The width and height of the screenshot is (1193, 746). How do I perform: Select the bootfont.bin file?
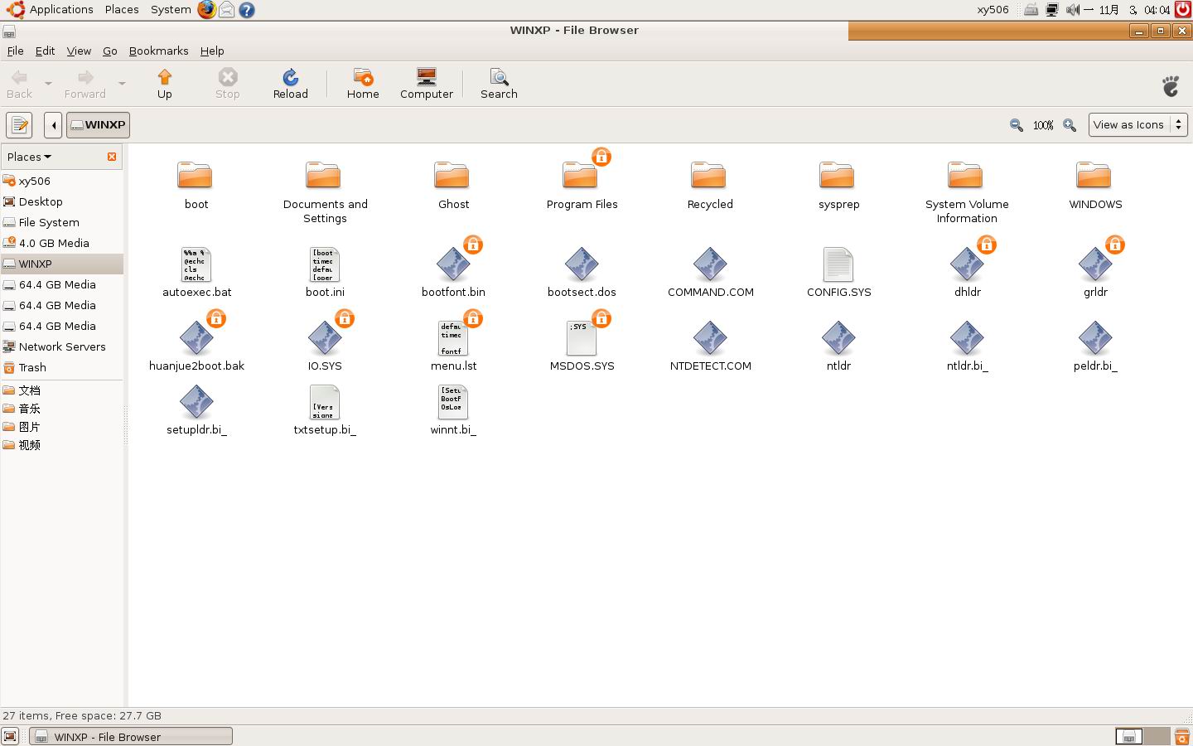pyautogui.click(x=453, y=265)
